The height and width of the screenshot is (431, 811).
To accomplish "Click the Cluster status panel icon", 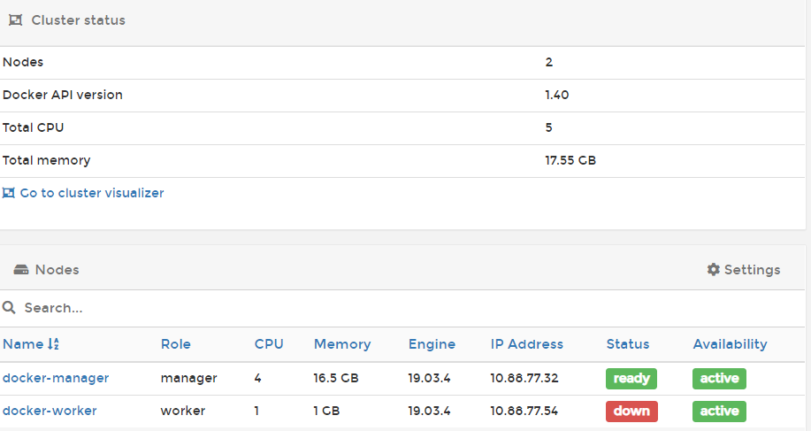I will [x=15, y=20].
